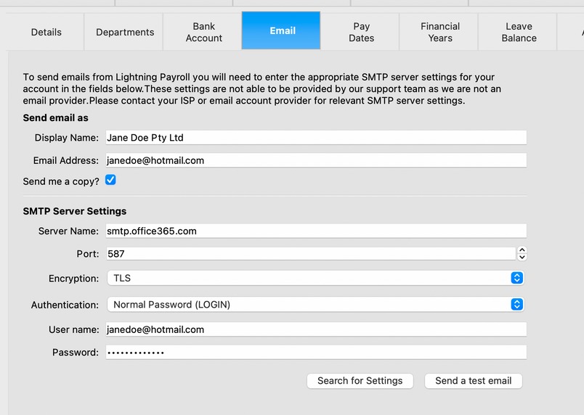This screenshot has height=415, width=584.
Task: Open the Details tab
Action: pyautogui.click(x=46, y=32)
